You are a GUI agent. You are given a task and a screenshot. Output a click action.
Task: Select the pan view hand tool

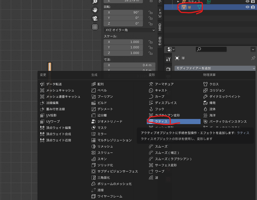point(95,10)
